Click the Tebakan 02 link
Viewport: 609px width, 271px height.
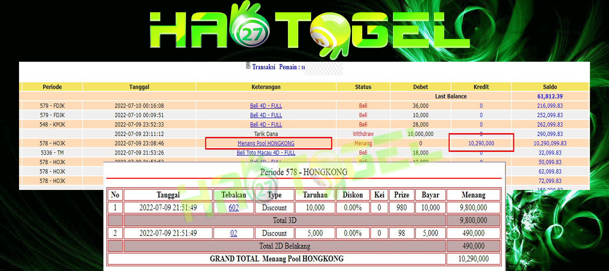(233, 233)
